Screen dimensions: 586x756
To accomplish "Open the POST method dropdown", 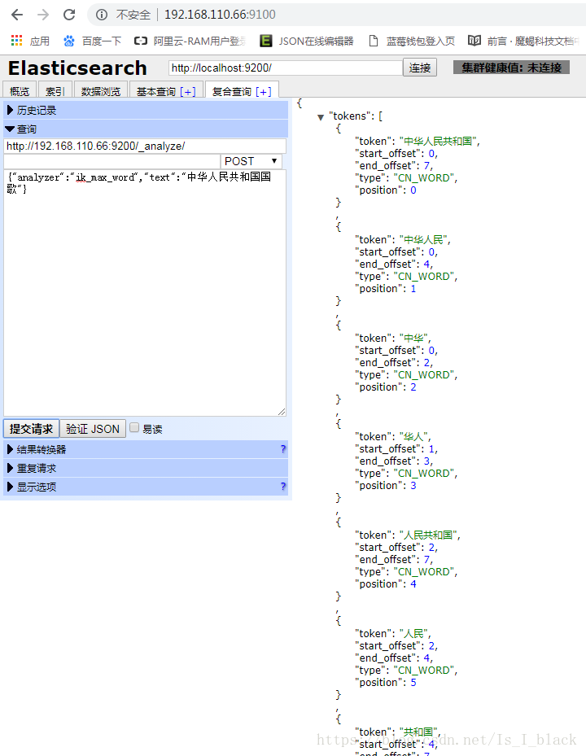I will click(x=251, y=161).
